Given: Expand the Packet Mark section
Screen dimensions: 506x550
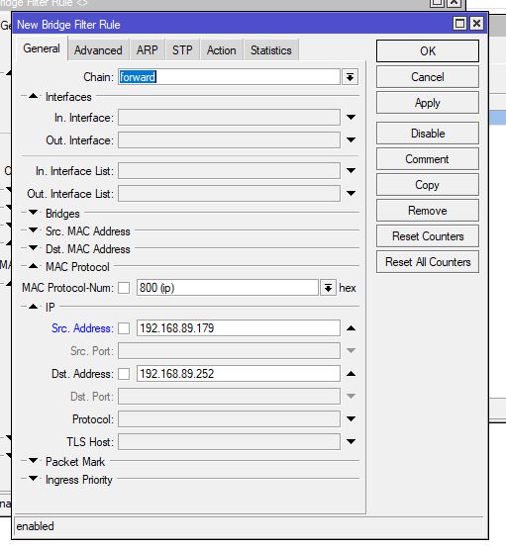Looking at the screenshot, I should point(33,461).
